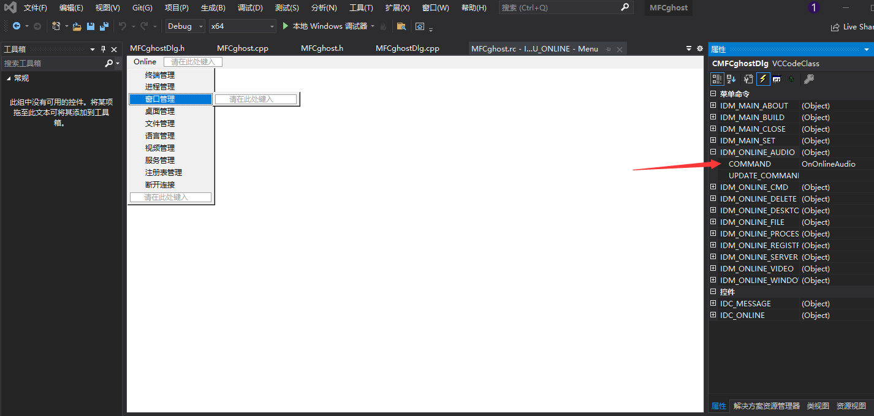The height and width of the screenshot is (416, 874).
Task: Click the save all icon
Action: (104, 26)
